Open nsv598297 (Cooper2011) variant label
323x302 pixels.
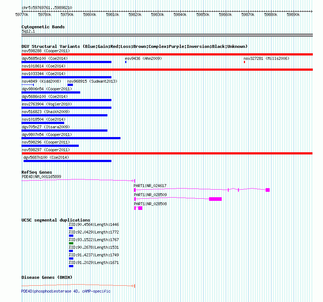pyautogui.click(x=46, y=150)
